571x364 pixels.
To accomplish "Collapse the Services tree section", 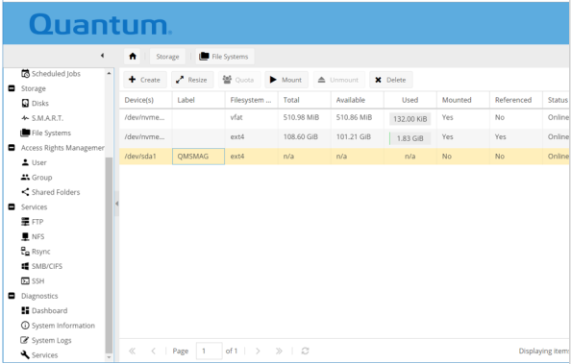I will pyautogui.click(x=12, y=207).
